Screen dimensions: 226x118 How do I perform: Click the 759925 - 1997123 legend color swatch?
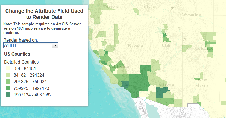(8, 88)
